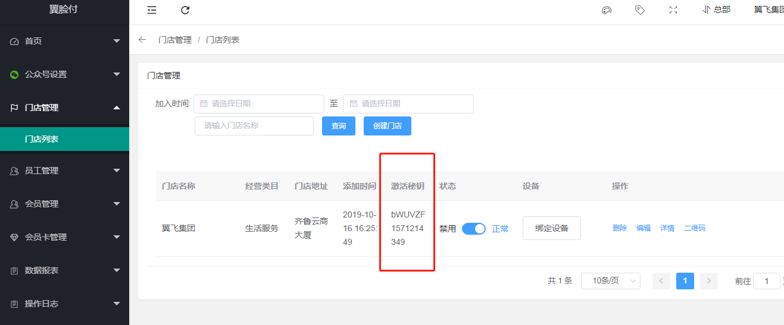Screen dimensions: 784x325
Task: Select the 门店列表 submenu item
Action: click(64, 139)
